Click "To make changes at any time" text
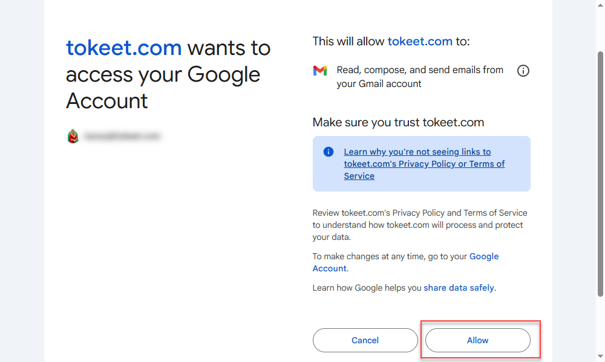Screen dimensions: 605x362 [390, 256]
